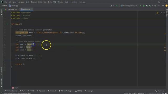Click Run with Valgrind Memcheck icon
Image resolution: width=168 pixels, height=94 pixels.
tap(155, 6)
